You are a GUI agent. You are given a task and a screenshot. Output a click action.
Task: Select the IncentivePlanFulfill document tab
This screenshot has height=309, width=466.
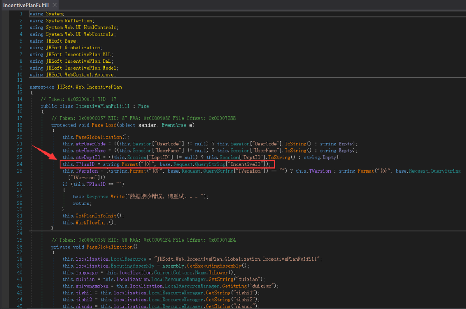click(26, 5)
